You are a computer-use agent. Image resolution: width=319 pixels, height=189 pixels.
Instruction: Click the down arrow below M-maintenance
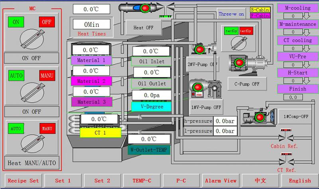pyautogui.click(x=307, y=32)
